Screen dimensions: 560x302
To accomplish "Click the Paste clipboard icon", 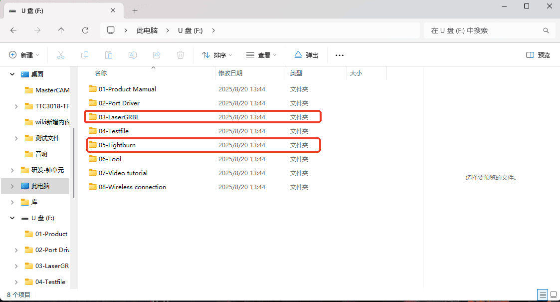I will (x=109, y=55).
